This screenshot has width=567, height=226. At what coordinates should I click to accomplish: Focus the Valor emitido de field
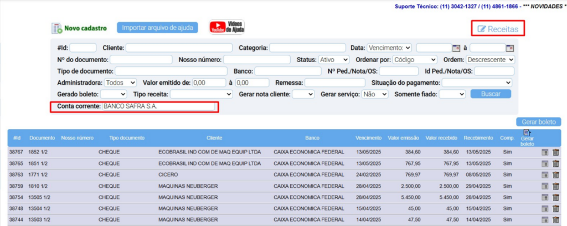coord(209,83)
